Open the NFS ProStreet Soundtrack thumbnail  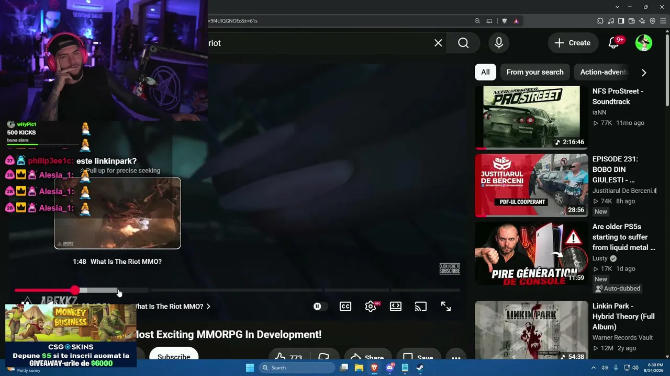[530, 118]
